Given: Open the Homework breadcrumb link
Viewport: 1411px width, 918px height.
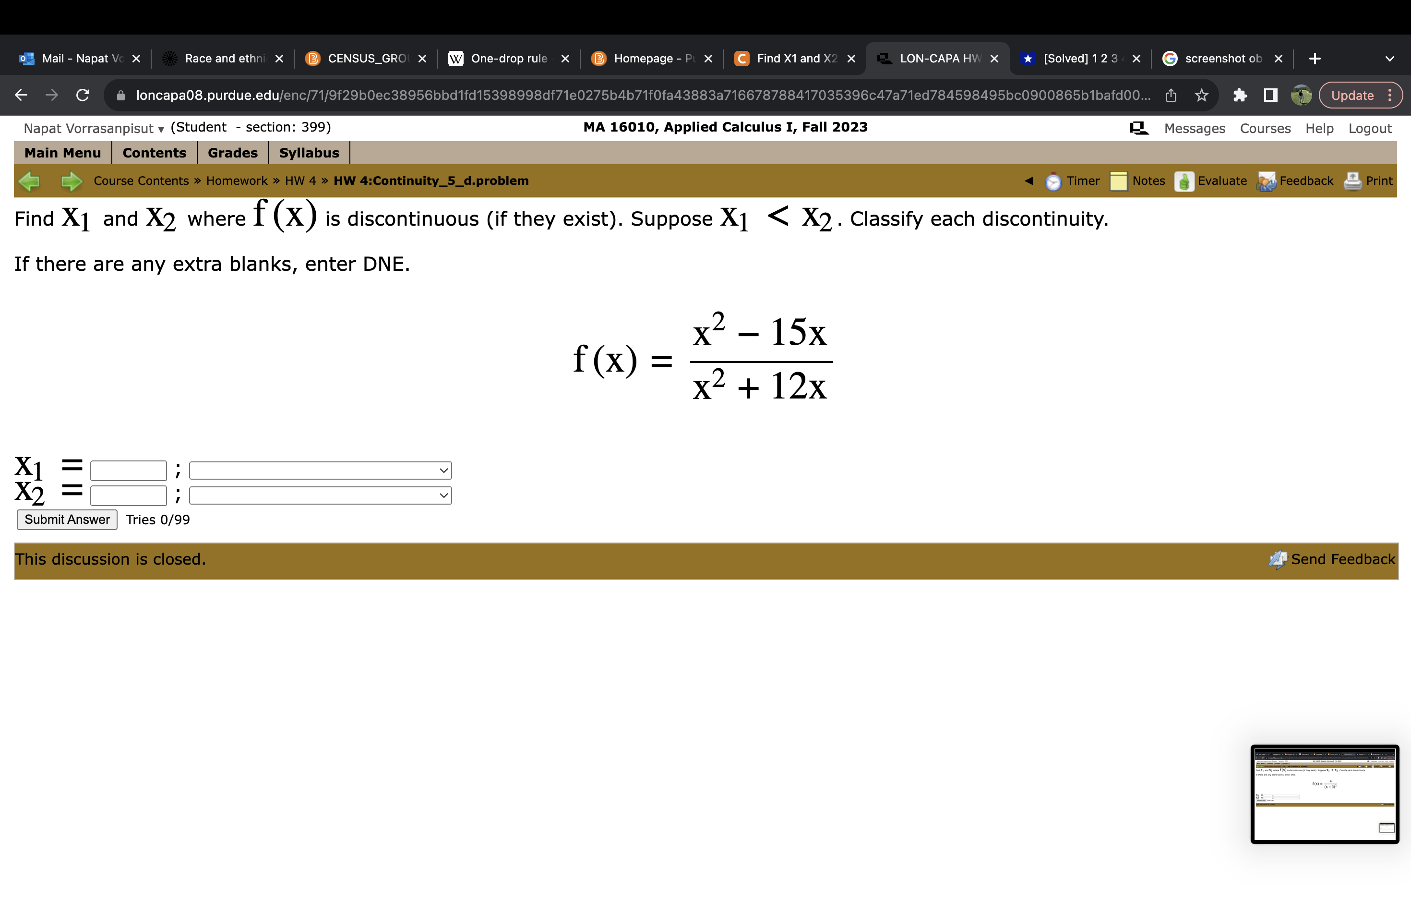Looking at the screenshot, I should point(236,181).
